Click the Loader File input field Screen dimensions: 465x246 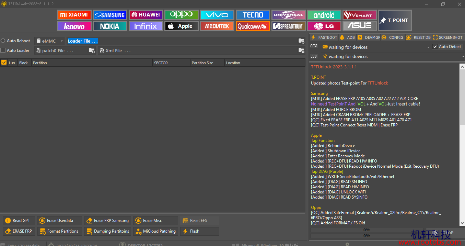[x=182, y=41]
